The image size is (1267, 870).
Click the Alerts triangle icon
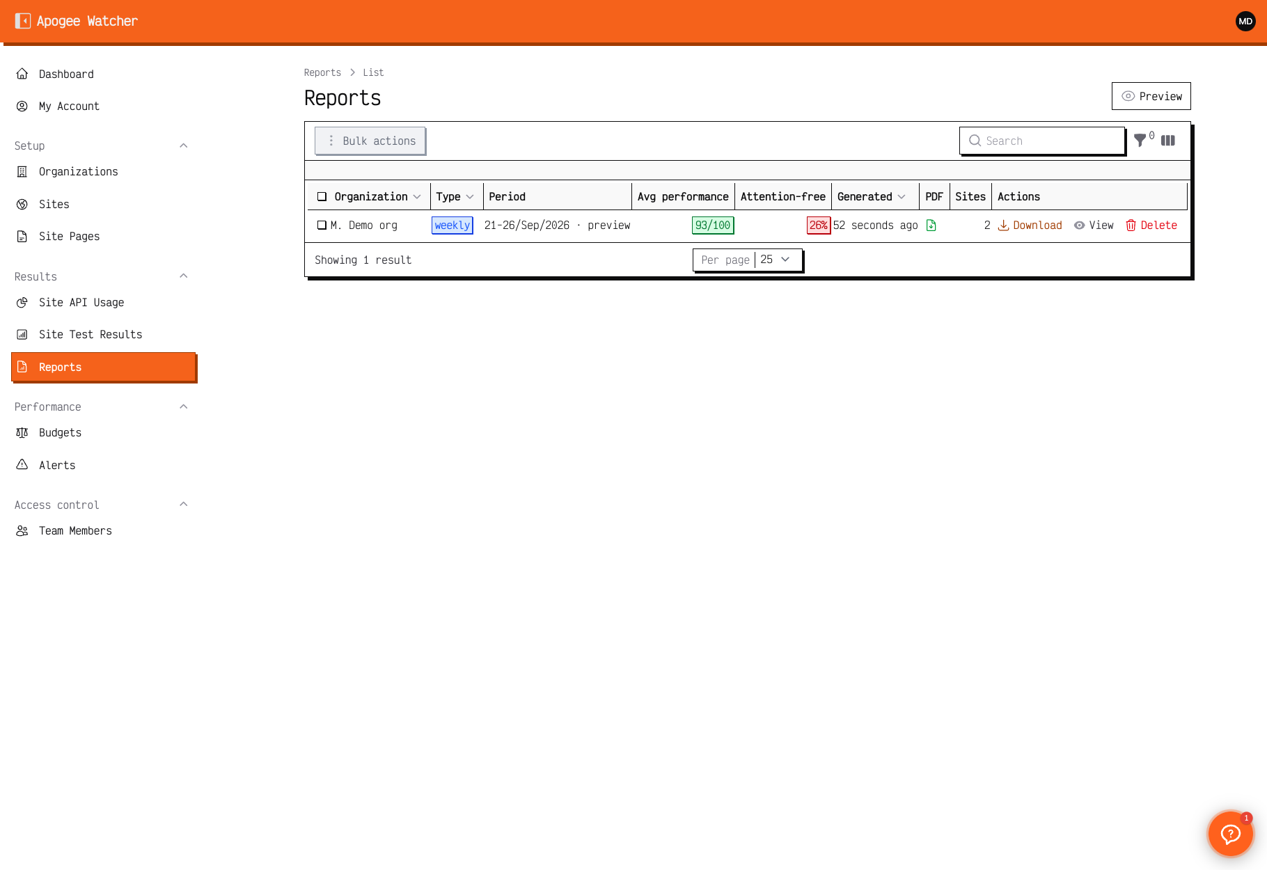pos(22,465)
